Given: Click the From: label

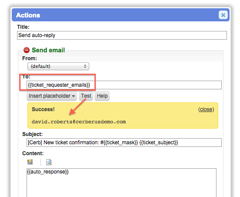Looking at the screenshot, I should pos(30,58).
